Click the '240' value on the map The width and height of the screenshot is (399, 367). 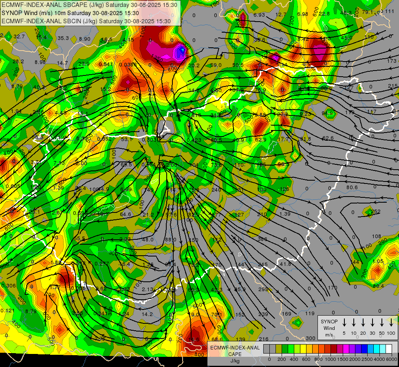[x=216, y=190]
